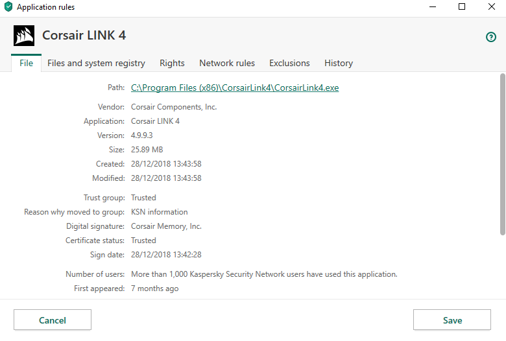Click the Corsair LINK 4 sails logo
506x341 pixels.
24,36
